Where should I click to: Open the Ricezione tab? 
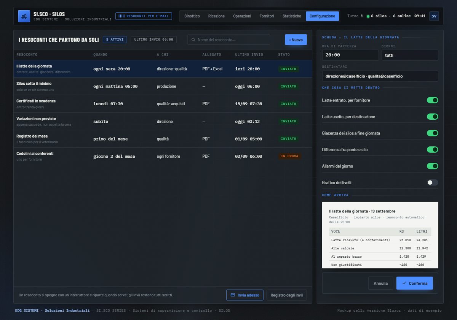coord(216,16)
